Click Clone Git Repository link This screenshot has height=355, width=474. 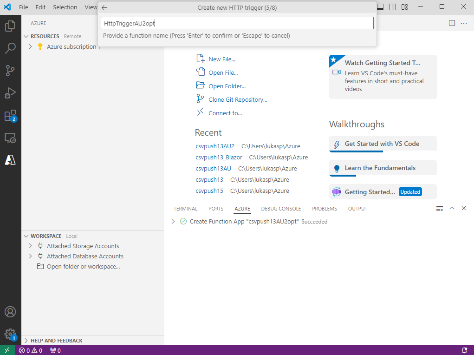pos(238,99)
